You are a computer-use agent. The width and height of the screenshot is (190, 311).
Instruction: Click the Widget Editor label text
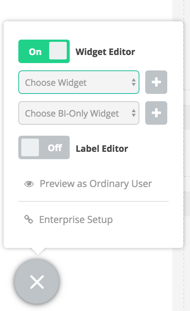[105, 52]
